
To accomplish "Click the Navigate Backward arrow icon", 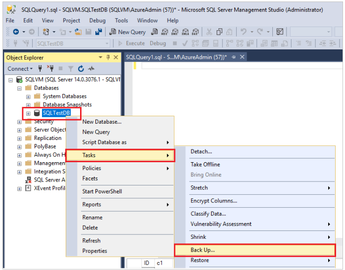I will (16, 32).
